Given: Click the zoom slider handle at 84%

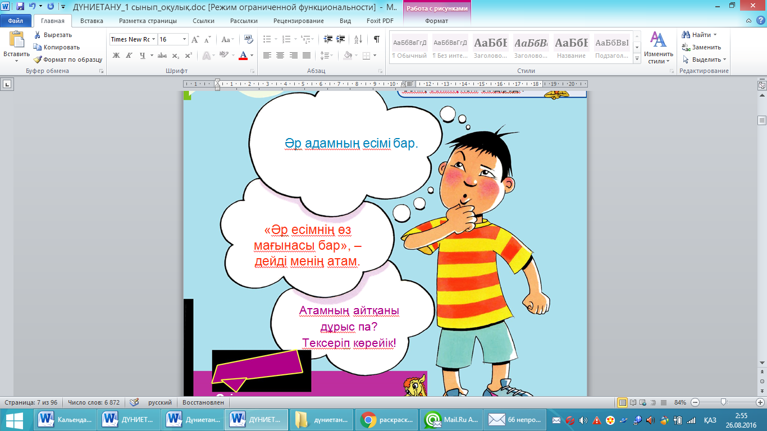Looking at the screenshot, I should [x=724, y=402].
